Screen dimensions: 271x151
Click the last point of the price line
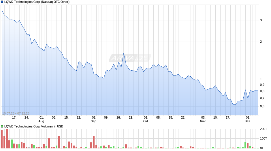[x=258, y=90]
